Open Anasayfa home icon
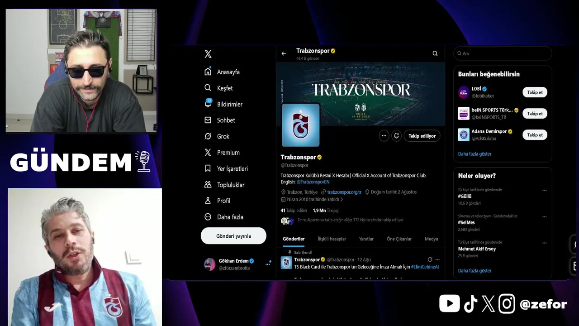 point(208,72)
